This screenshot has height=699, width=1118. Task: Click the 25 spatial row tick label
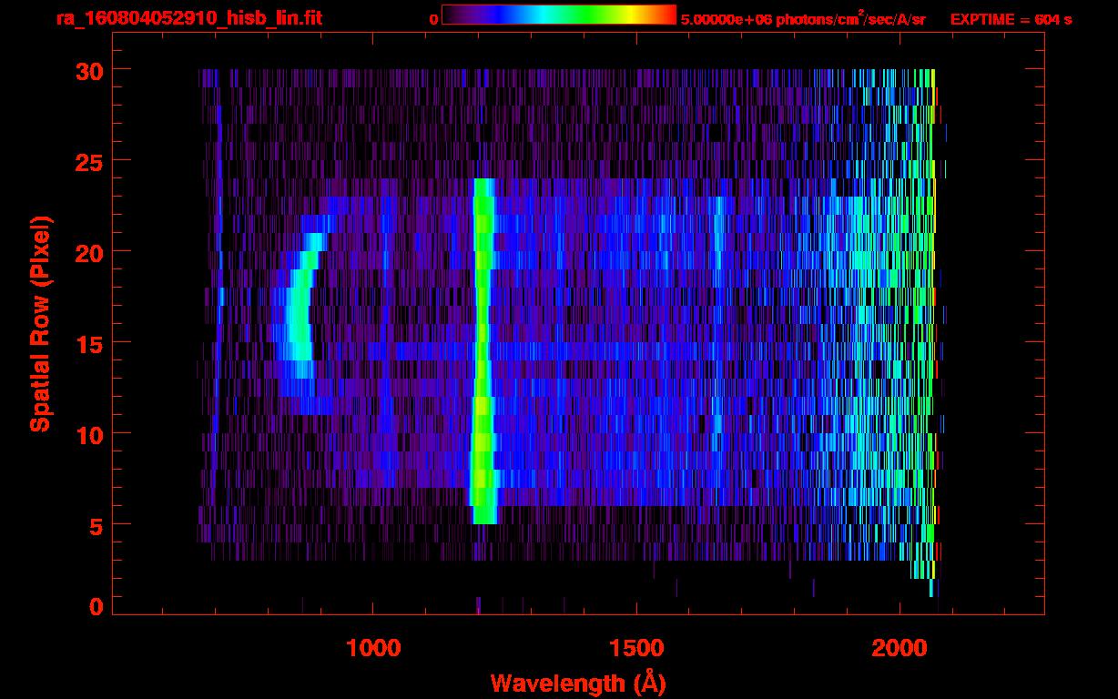[x=89, y=161]
